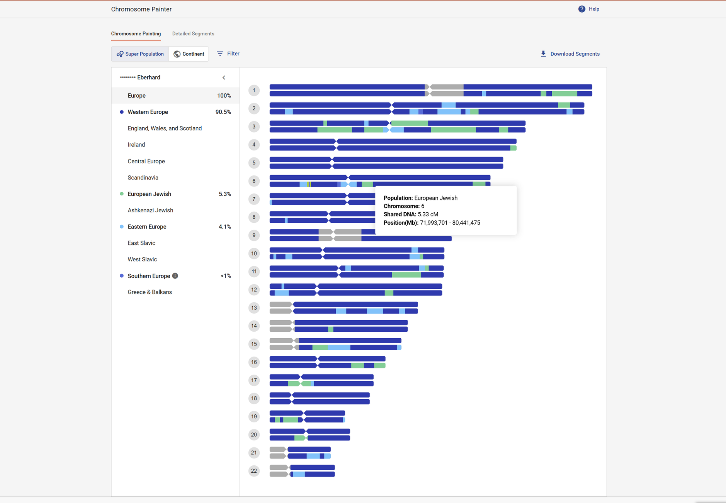This screenshot has height=503, width=726.
Task: Collapse the Eberhard side panel
Action: pyautogui.click(x=224, y=77)
